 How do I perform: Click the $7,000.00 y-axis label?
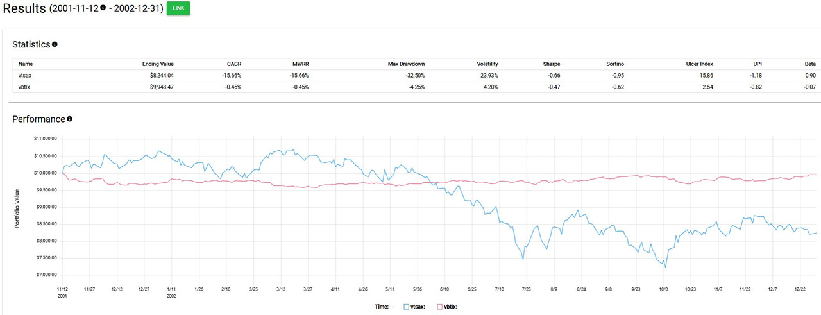click(x=46, y=275)
